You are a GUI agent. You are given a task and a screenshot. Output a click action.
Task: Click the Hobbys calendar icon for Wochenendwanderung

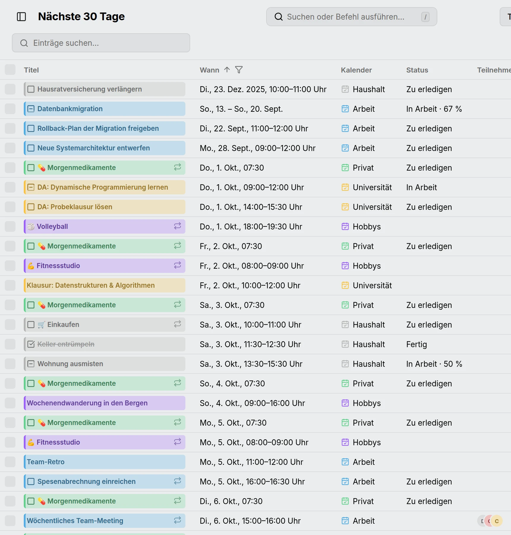click(345, 403)
